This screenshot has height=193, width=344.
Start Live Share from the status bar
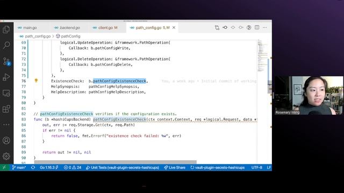175,168
